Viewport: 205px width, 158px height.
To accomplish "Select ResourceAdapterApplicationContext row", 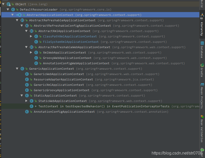I will [100, 79].
